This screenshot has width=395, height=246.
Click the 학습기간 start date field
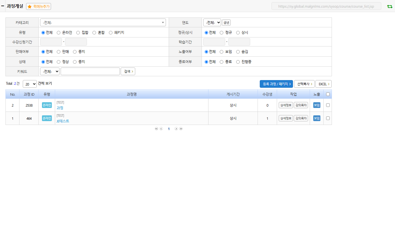click(x=214, y=42)
